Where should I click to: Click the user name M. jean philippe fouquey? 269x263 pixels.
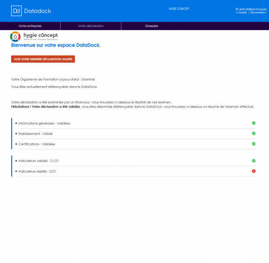(251, 9)
